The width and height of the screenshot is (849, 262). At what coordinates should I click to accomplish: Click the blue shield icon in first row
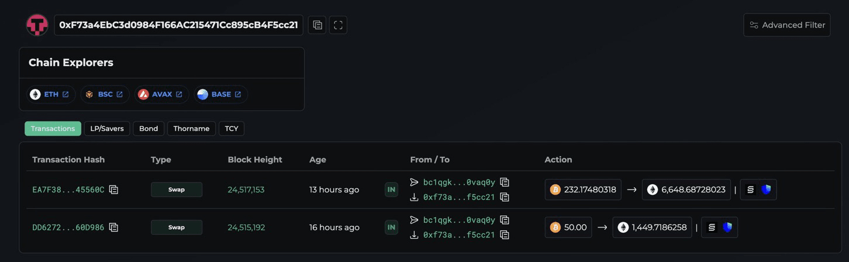(x=765, y=189)
